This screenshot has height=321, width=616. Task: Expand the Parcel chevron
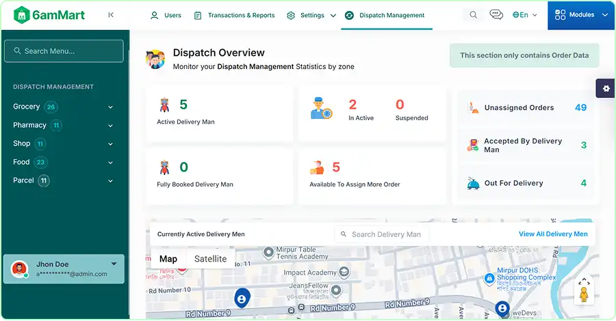click(110, 181)
